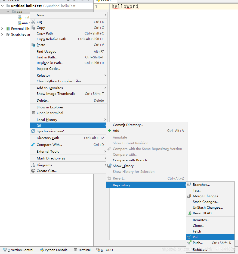This screenshot has width=238, height=254.
Task: Click helloWord text in editor
Action: 125,7
